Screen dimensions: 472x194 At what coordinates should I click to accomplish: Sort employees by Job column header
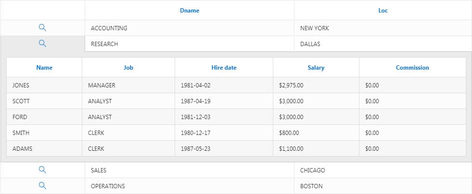pyautogui.click(x=128, y=68)
